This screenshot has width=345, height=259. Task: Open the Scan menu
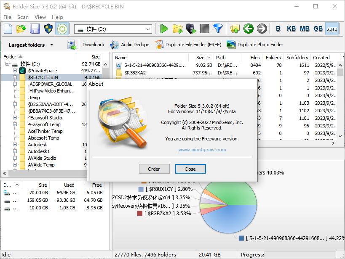(23, 17)
